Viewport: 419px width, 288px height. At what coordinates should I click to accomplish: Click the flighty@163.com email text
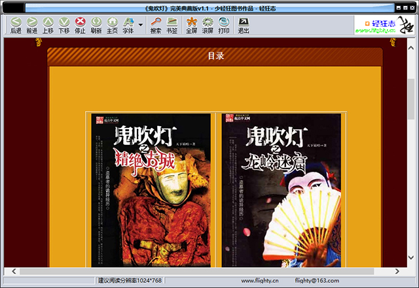pyautogui.click(x=317, y=281)
